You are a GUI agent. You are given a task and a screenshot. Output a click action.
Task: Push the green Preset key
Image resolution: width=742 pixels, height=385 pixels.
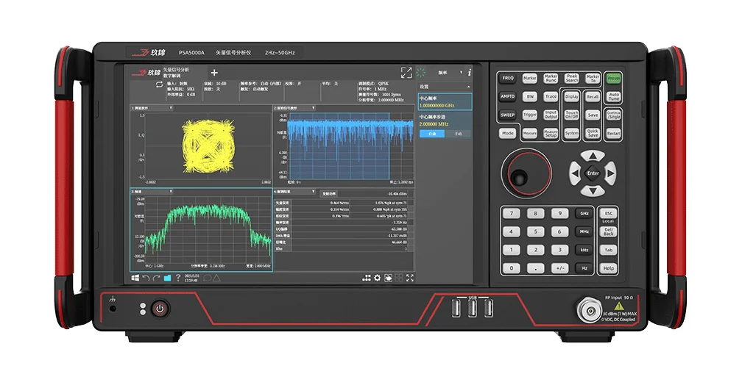(x=614, y=78)
